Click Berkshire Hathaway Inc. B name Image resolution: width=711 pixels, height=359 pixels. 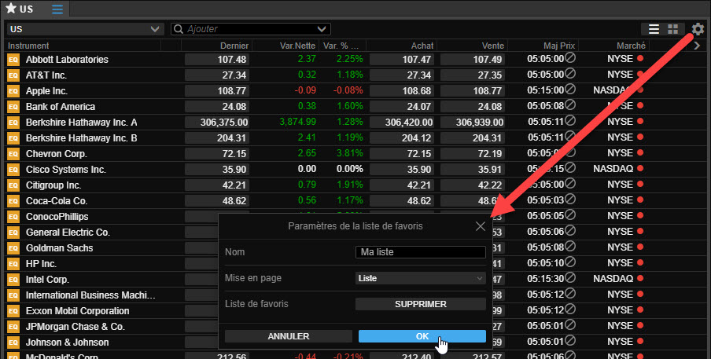(81, 138)
